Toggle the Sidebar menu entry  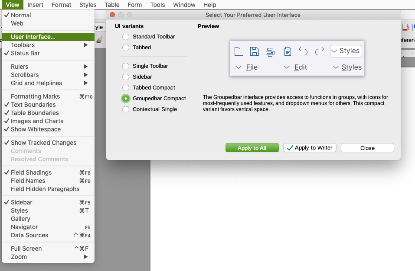tap(48, 202)
